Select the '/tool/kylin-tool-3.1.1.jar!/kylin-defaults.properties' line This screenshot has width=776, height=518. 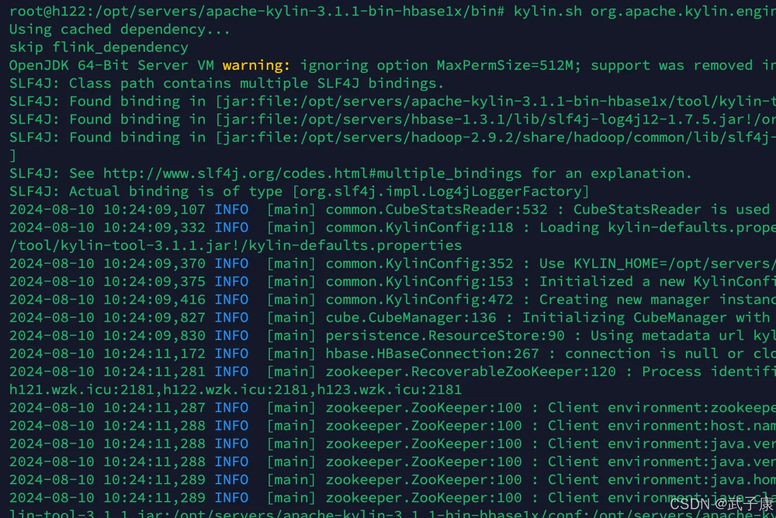coord(235,245)
